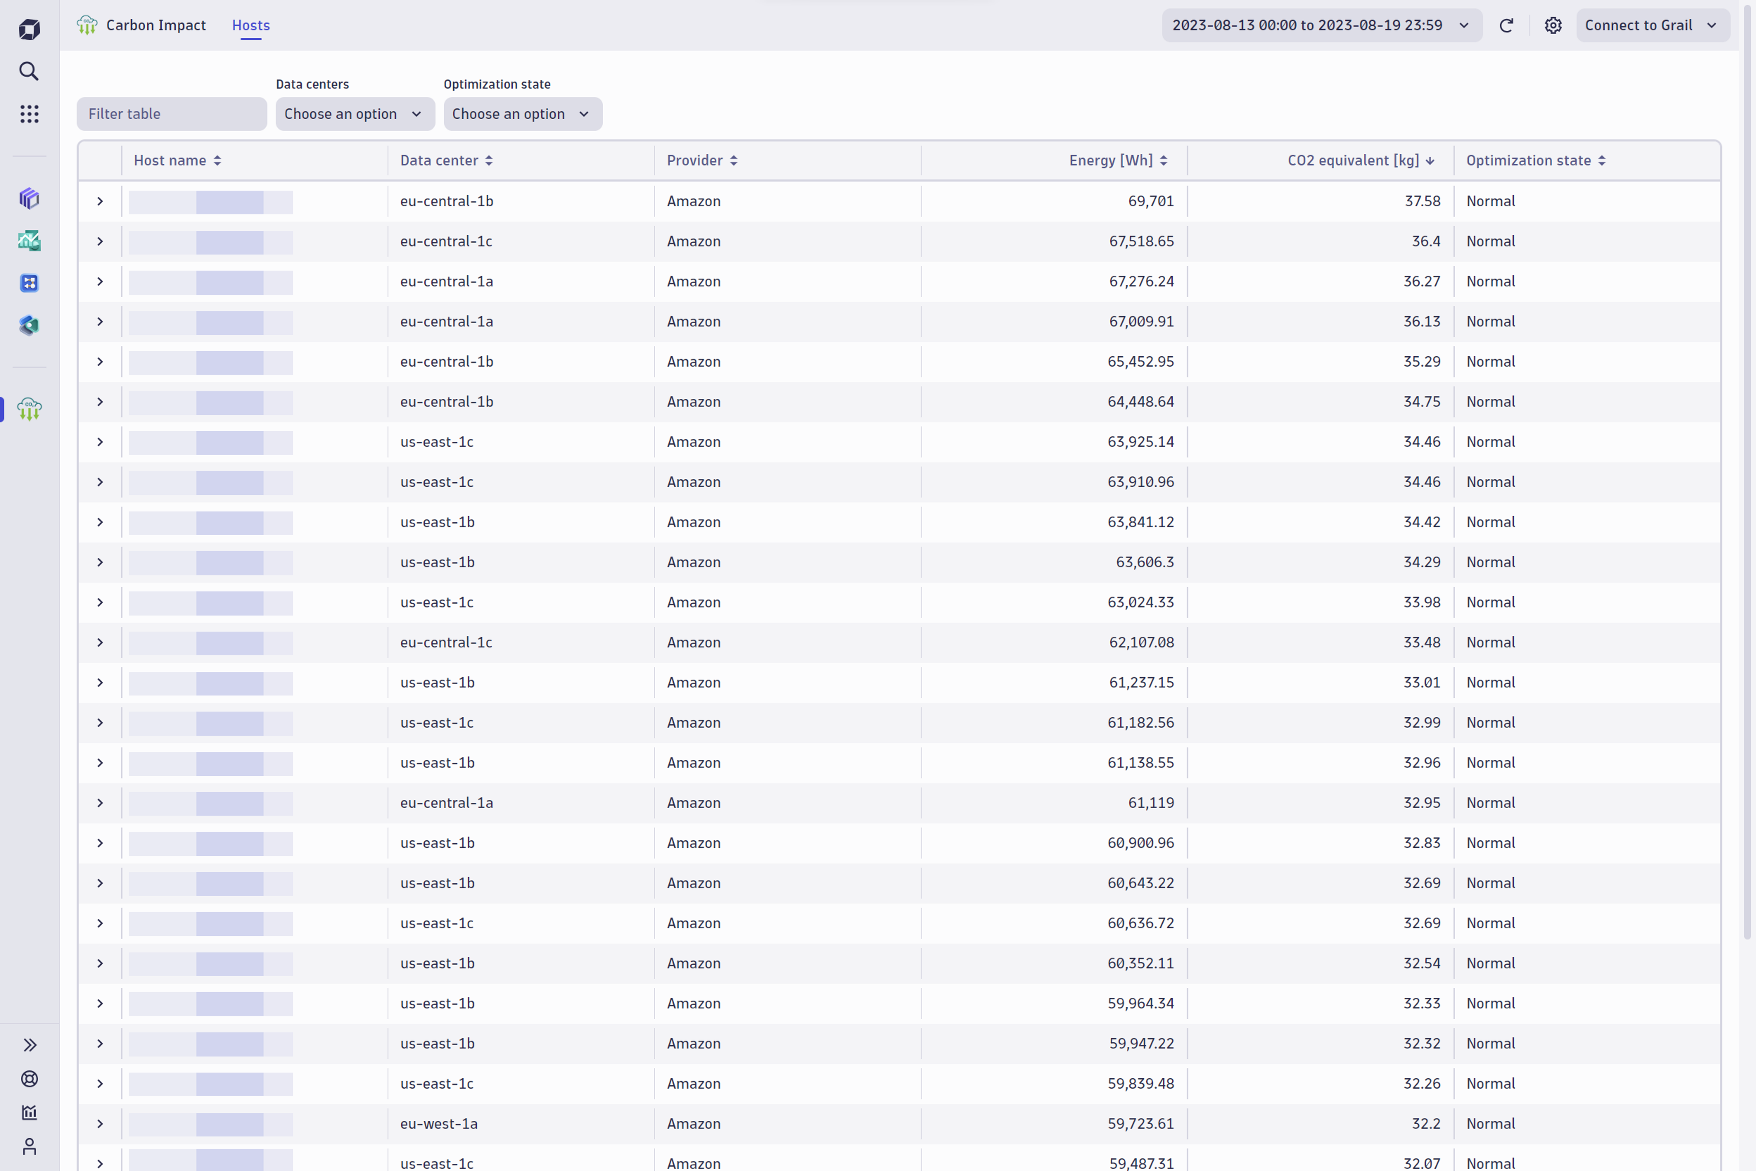Expand the first eu-central-1b host row
Screen dimensions: 1756x1171
coord(99,200)
